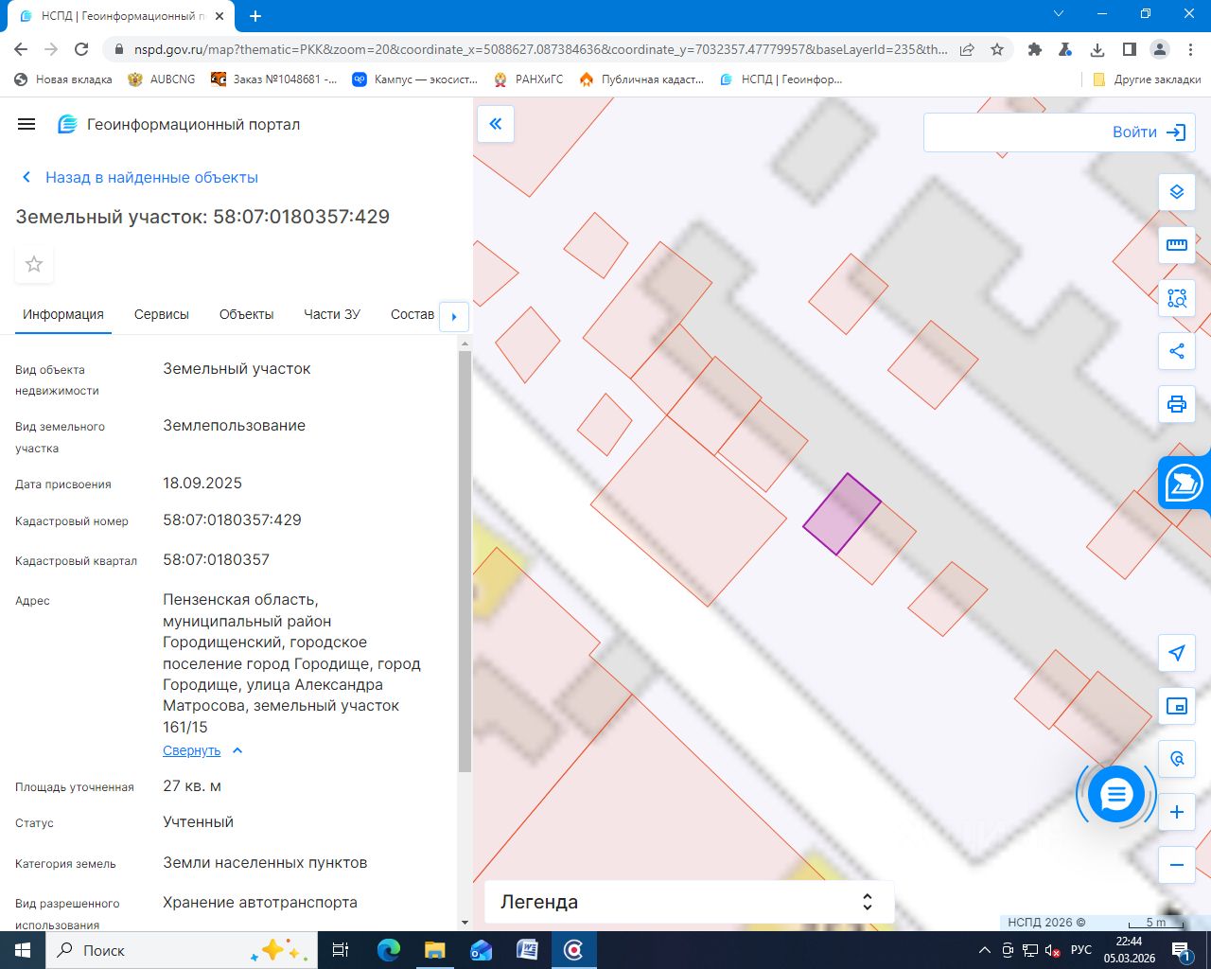This screenshot has width=1211, height=969.
Task: Open the blue map assistant widget
Action: tap(1185, 483)
